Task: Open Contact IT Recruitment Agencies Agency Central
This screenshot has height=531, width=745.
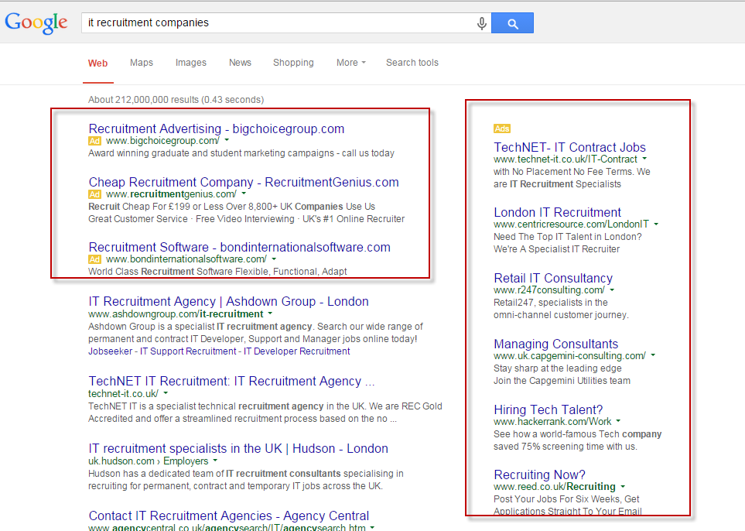Action: (x=228, y=516)
